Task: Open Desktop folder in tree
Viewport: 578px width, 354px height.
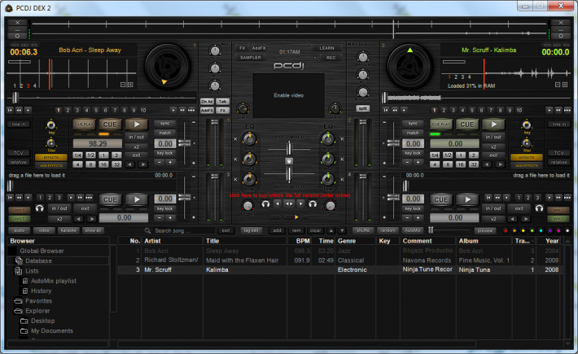Action: tap(43, 321)
